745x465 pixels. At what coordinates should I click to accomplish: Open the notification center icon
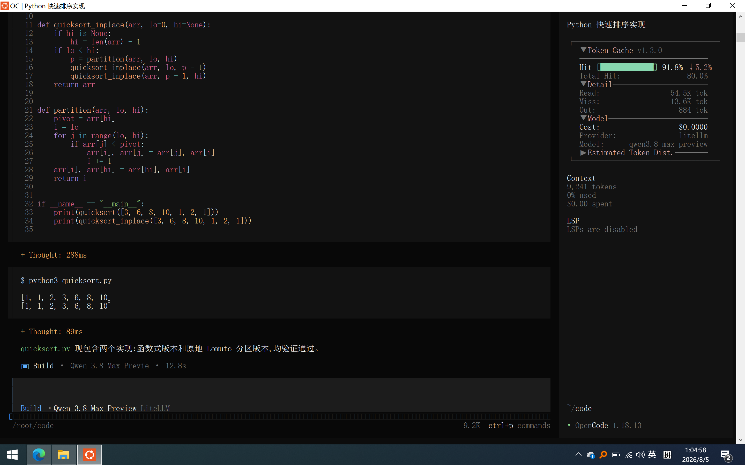click(x=726, y=455)
